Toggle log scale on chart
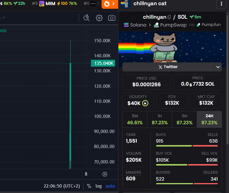229x193 pixels. [99, 186]
